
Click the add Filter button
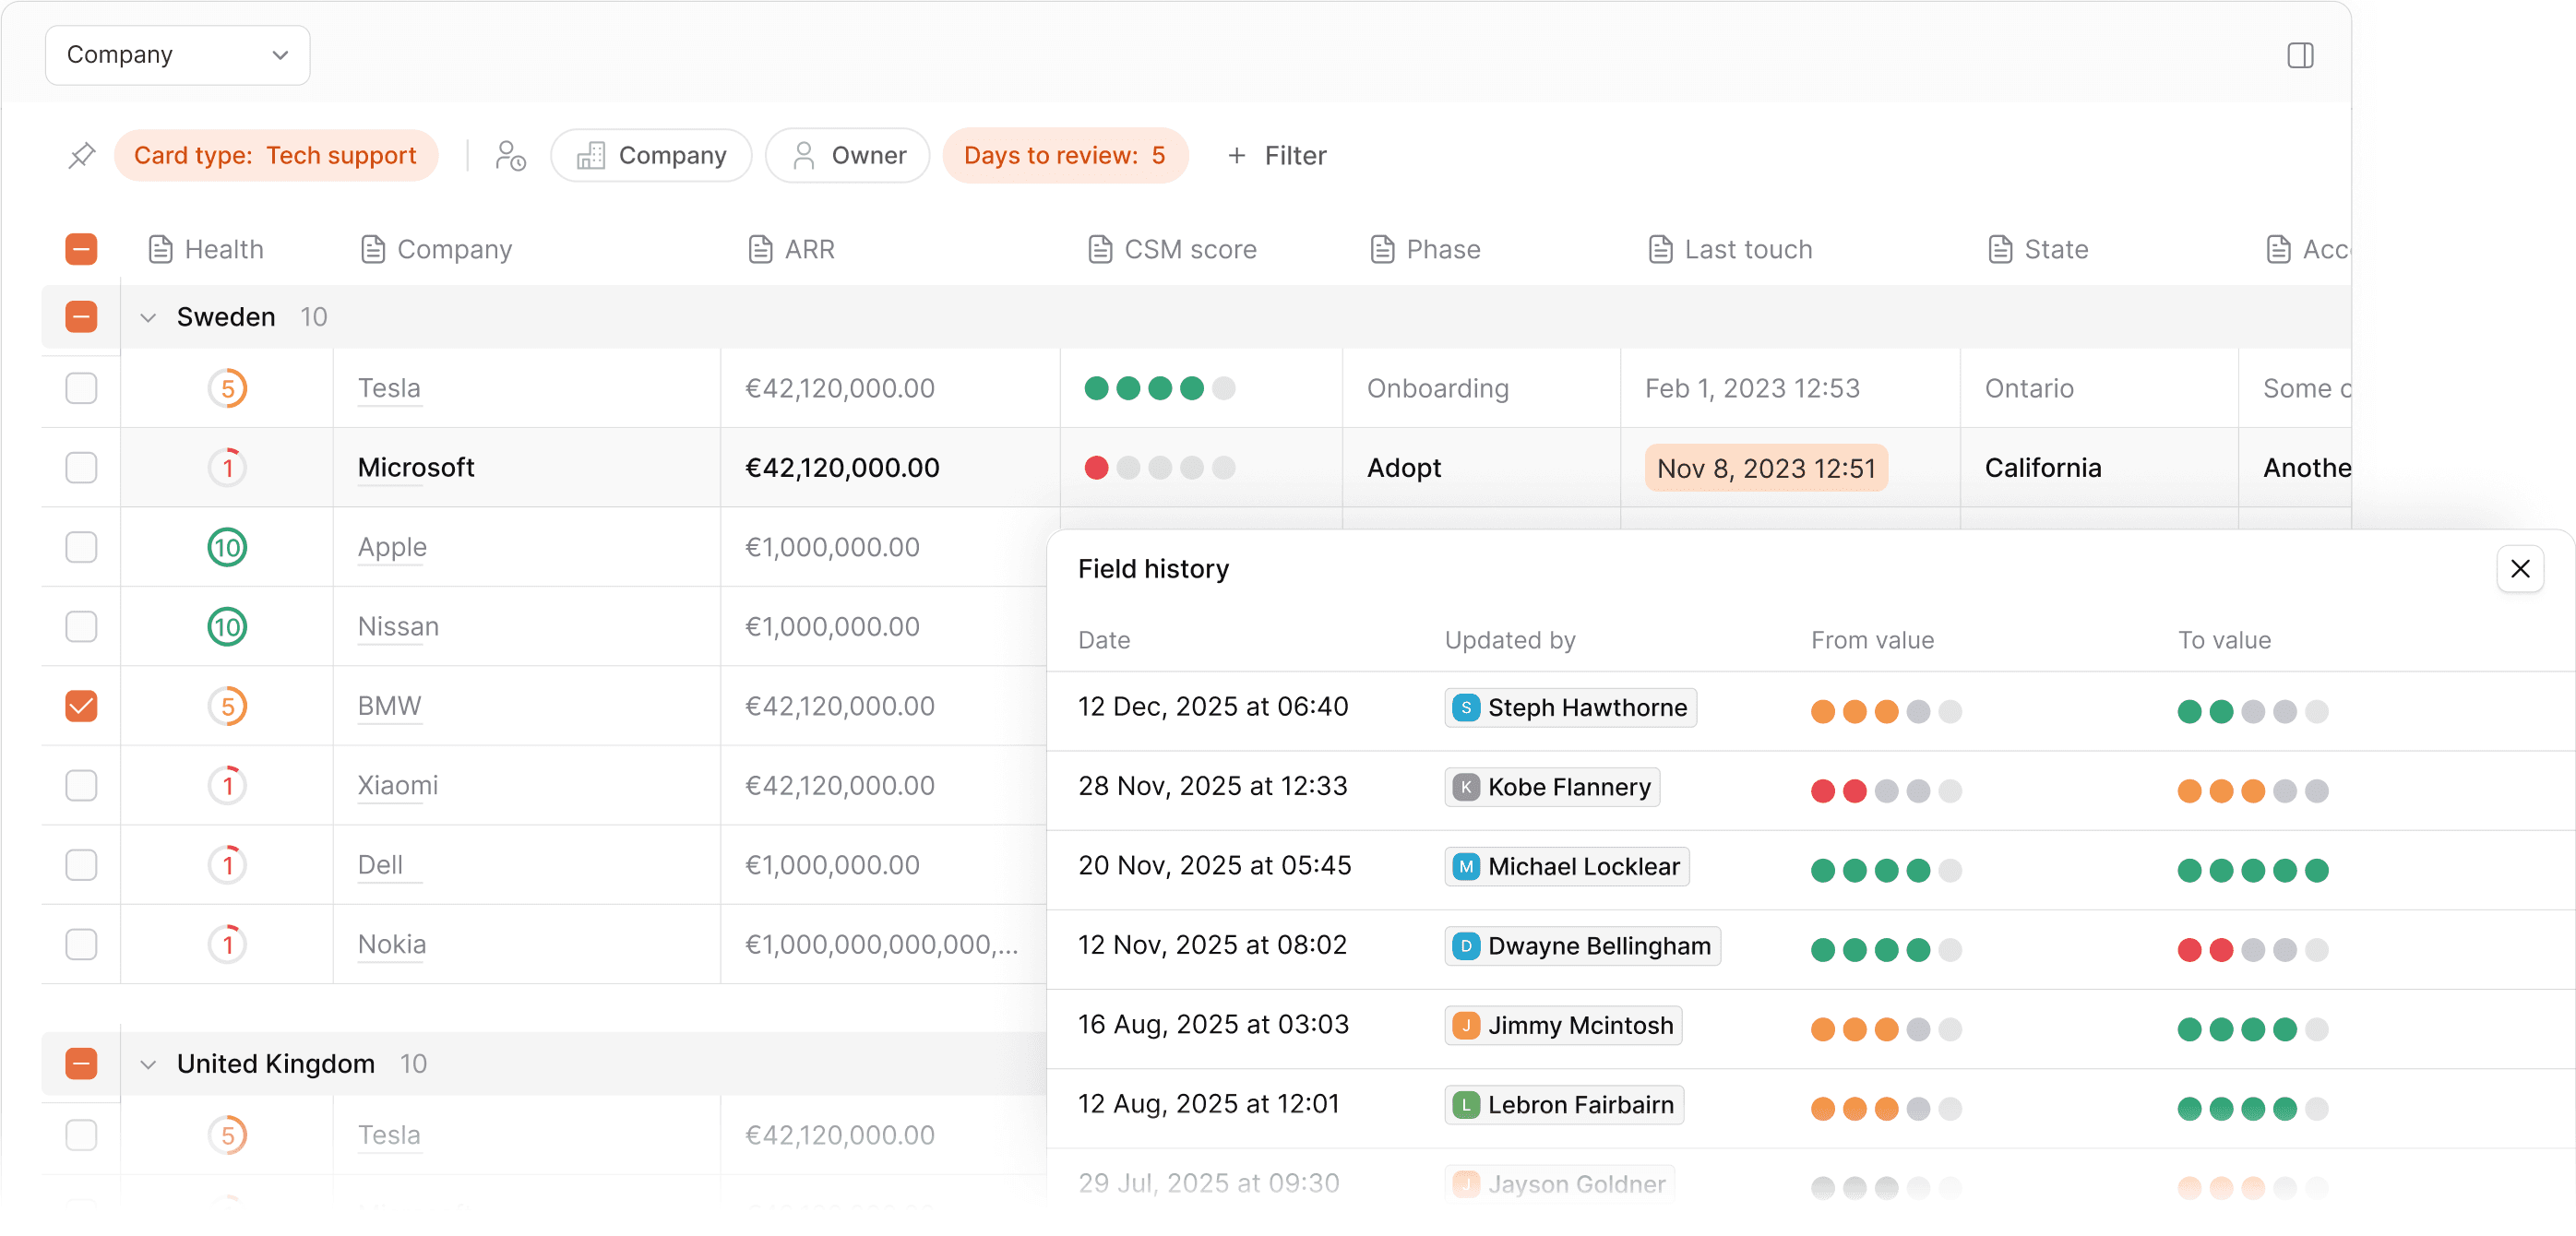pos(1276,156)
